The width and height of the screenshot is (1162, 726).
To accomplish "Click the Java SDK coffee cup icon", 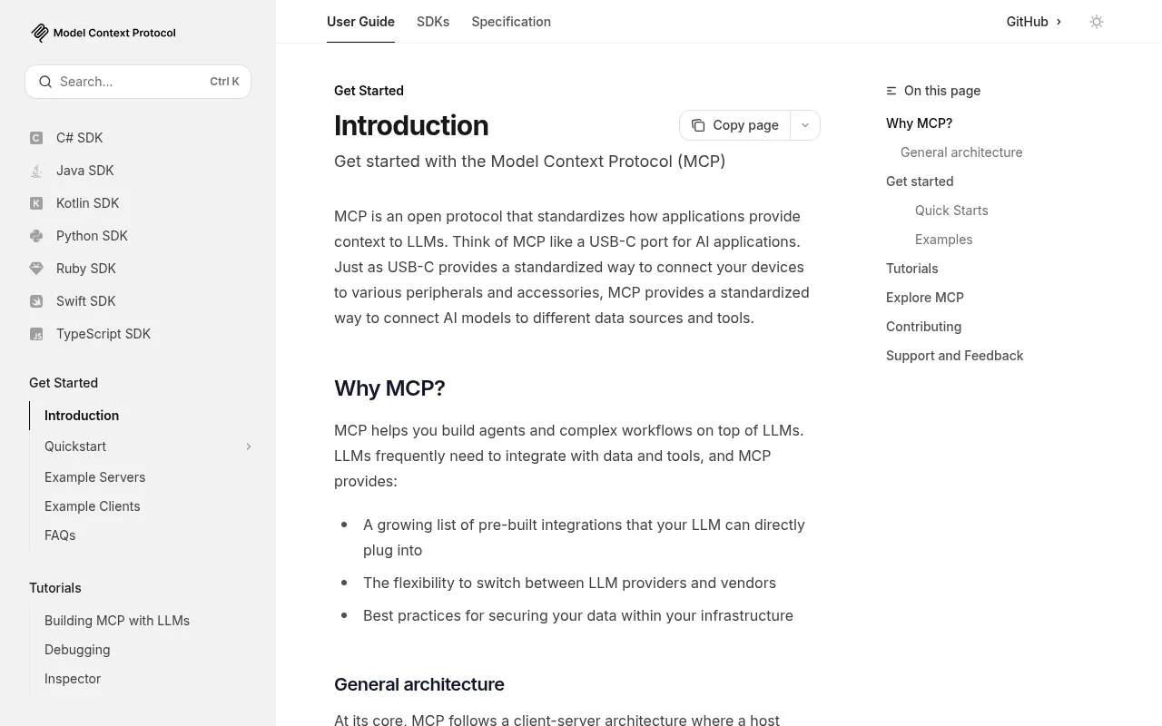I will coord(36,171).
